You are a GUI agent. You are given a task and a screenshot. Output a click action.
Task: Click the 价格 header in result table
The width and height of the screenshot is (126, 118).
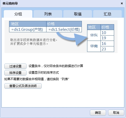[x=107, y=27]
